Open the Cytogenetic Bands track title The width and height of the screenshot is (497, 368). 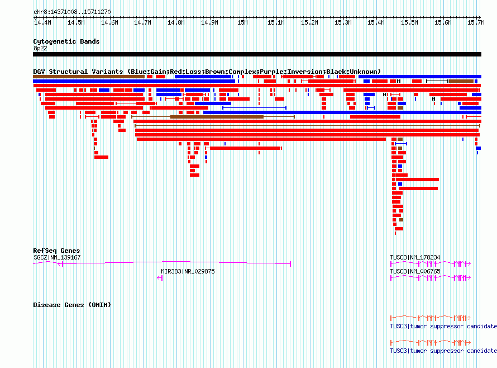[x=66, y=41]
